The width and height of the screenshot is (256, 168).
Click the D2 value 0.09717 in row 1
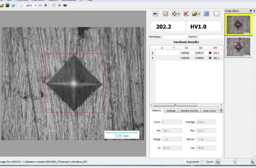pyautogui.click(x=199, y=53)
